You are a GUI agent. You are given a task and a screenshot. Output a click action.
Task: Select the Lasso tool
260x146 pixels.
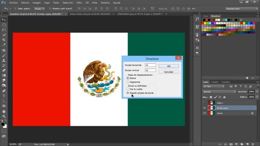point(4,30)
